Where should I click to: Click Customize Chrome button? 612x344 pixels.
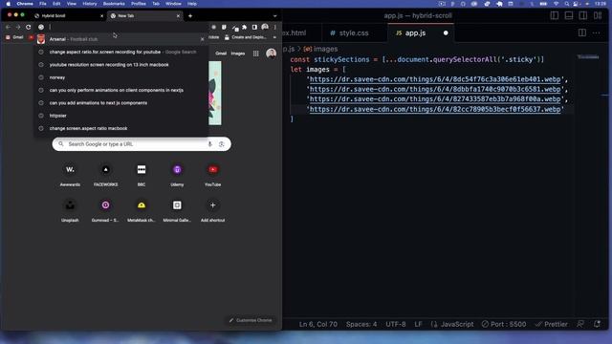pos(251,320)
